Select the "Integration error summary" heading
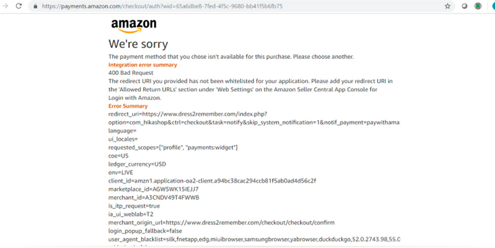This screenshot has height=248, width=495. (x=143, y=65)
